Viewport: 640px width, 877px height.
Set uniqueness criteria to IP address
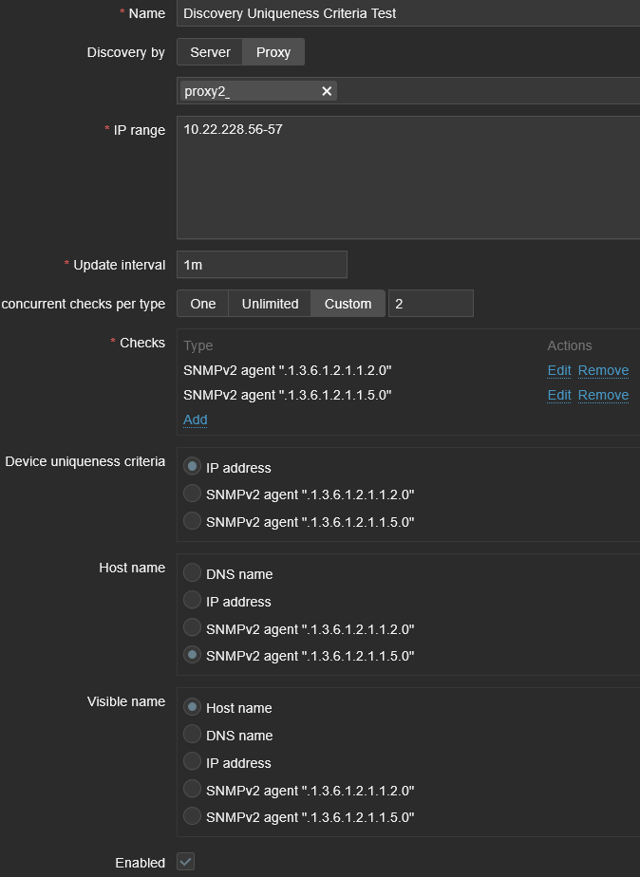193,467
